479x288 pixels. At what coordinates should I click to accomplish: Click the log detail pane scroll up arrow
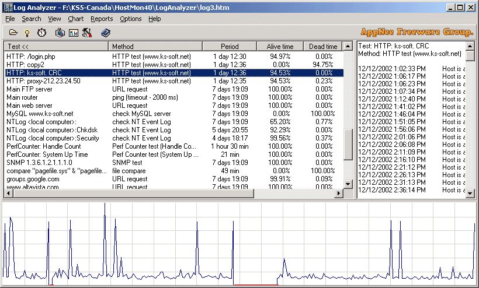pos(470,46)
